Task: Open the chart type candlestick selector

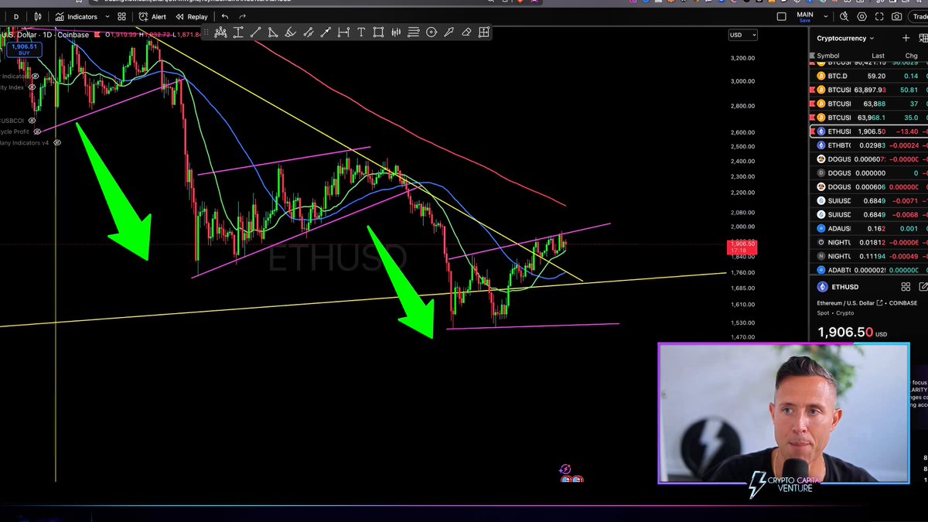Action: tap(38, 16)
